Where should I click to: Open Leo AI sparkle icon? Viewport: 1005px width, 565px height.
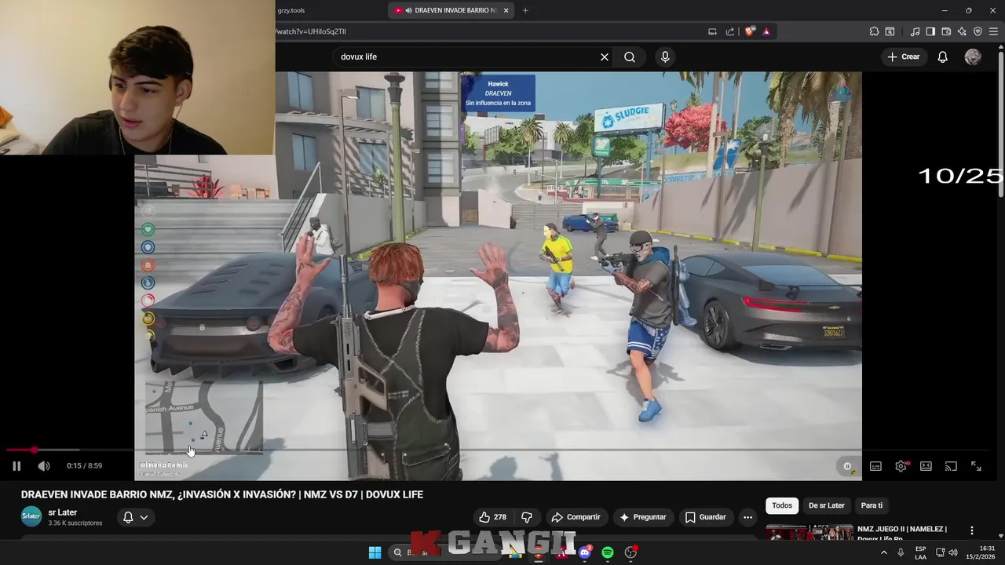coord(962,31)
